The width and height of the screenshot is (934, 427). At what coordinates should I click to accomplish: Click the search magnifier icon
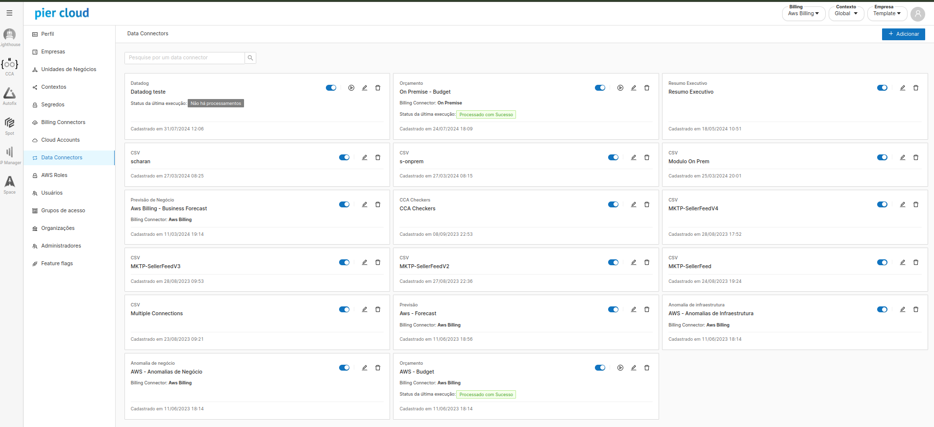[250, 58]
